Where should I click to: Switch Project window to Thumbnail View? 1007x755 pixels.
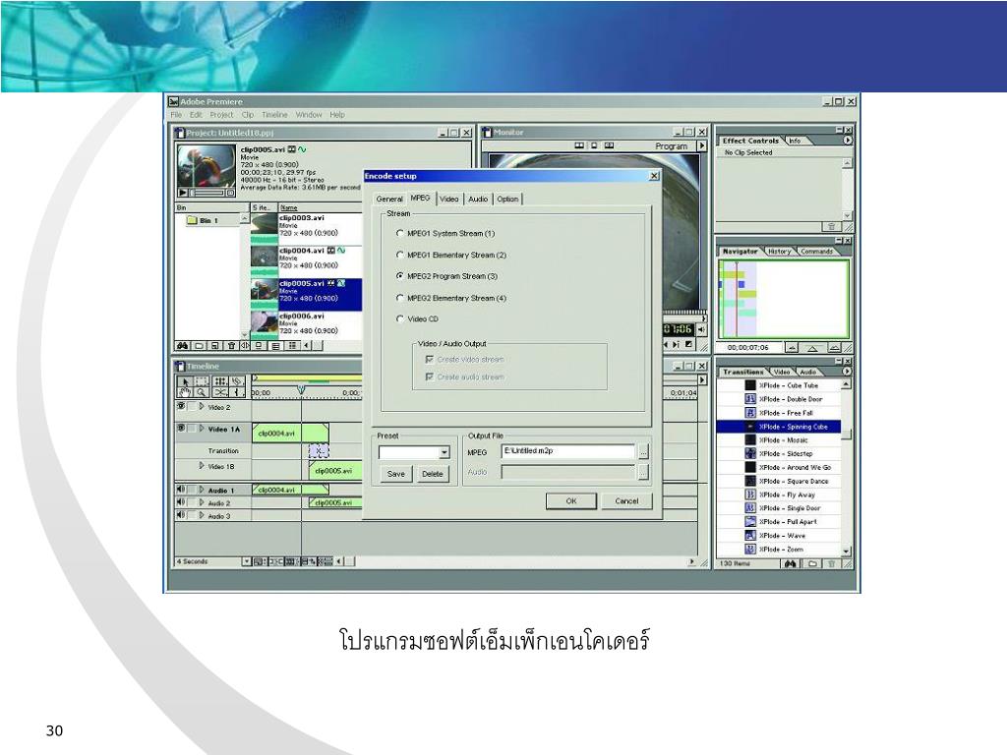pos(275,345)
